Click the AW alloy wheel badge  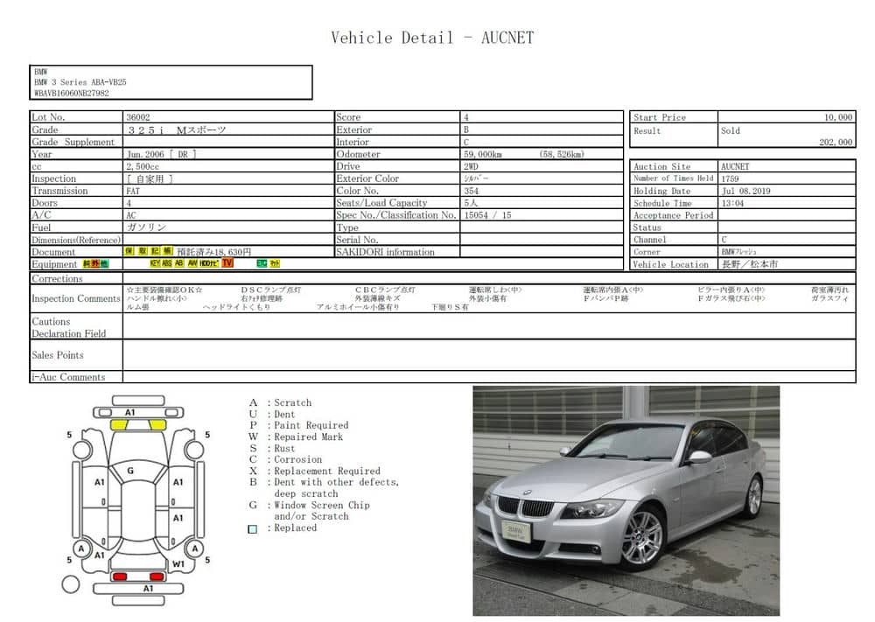pos(192,263)
